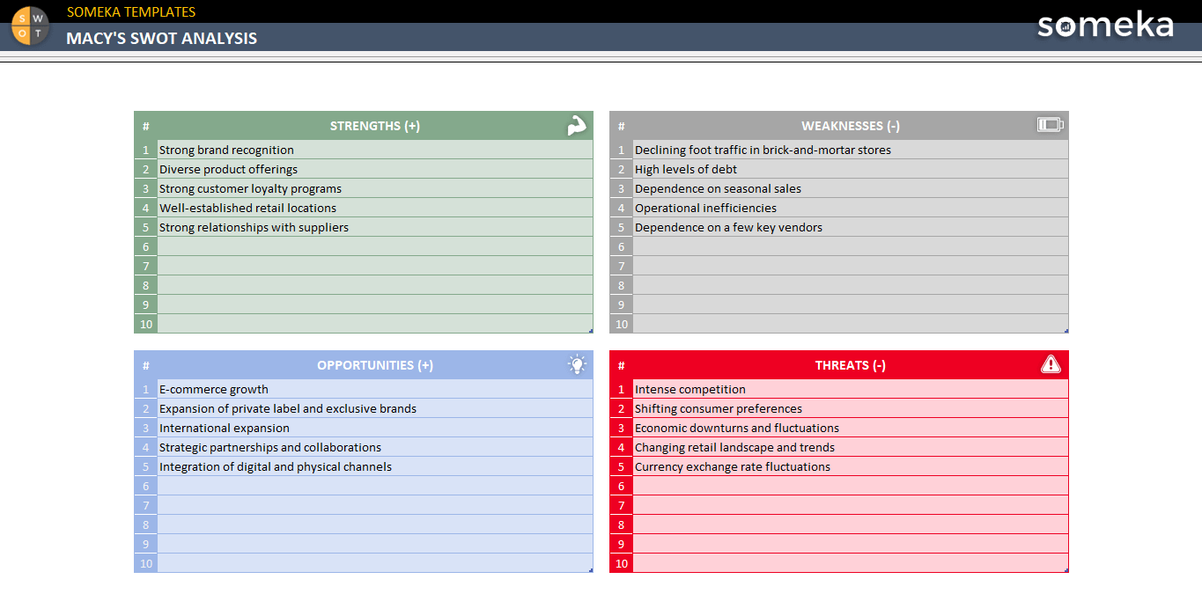1202x616 pixels.
Task: Select 'Dependence on a few key vendors'
Action: [x=851, y=227]
